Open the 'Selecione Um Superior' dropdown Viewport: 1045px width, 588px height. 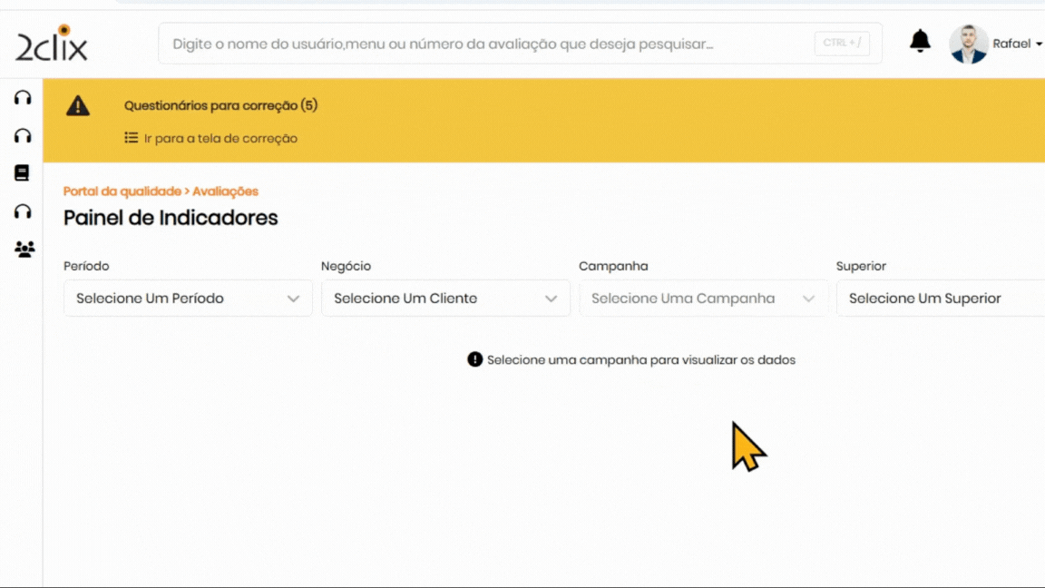click(x=940, y=299)
